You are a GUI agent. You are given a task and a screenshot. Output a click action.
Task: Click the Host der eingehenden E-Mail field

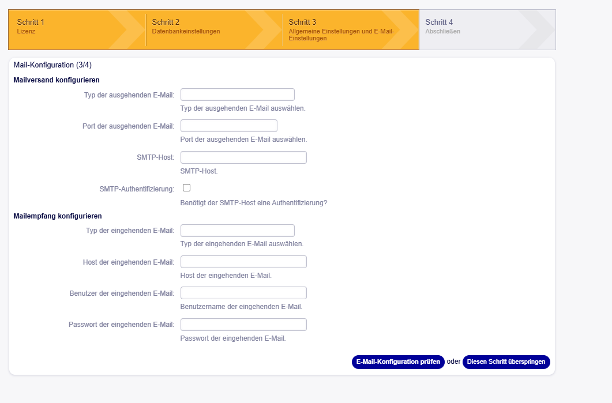(x=243, y=262)
